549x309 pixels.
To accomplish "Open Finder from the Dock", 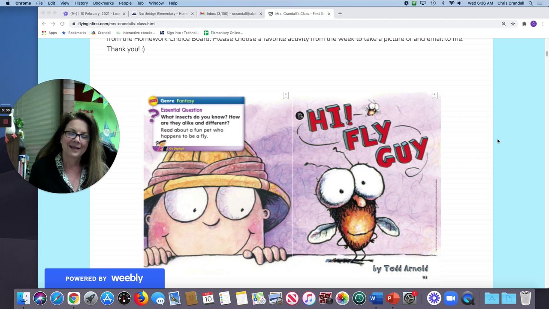I will [x=24, y=298].
